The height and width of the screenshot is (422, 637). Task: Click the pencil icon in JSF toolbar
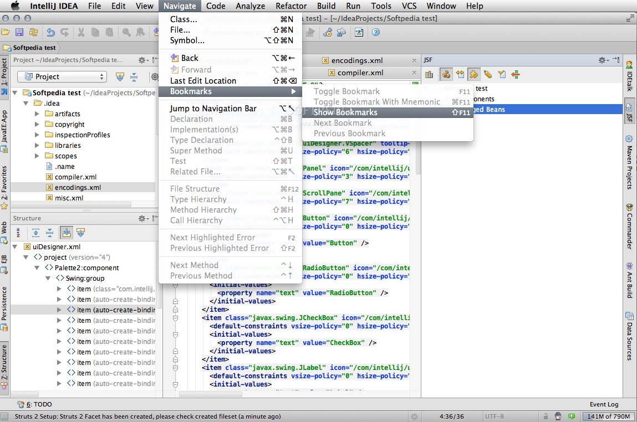[x=487, y=74]
